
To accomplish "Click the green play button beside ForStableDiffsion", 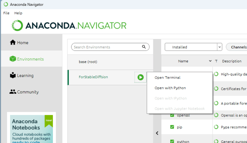I will (140, 77).
